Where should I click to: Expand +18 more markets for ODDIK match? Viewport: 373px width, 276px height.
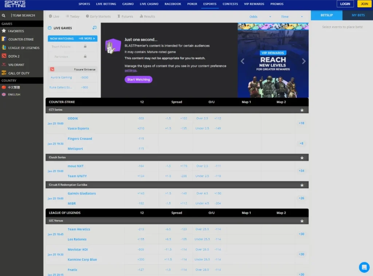pyautogui.click(x=301, y=123)
